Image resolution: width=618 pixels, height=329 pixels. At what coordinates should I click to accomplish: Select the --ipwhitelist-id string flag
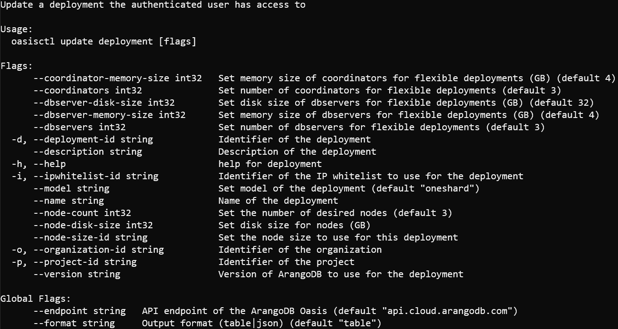[x=95, y=176]
